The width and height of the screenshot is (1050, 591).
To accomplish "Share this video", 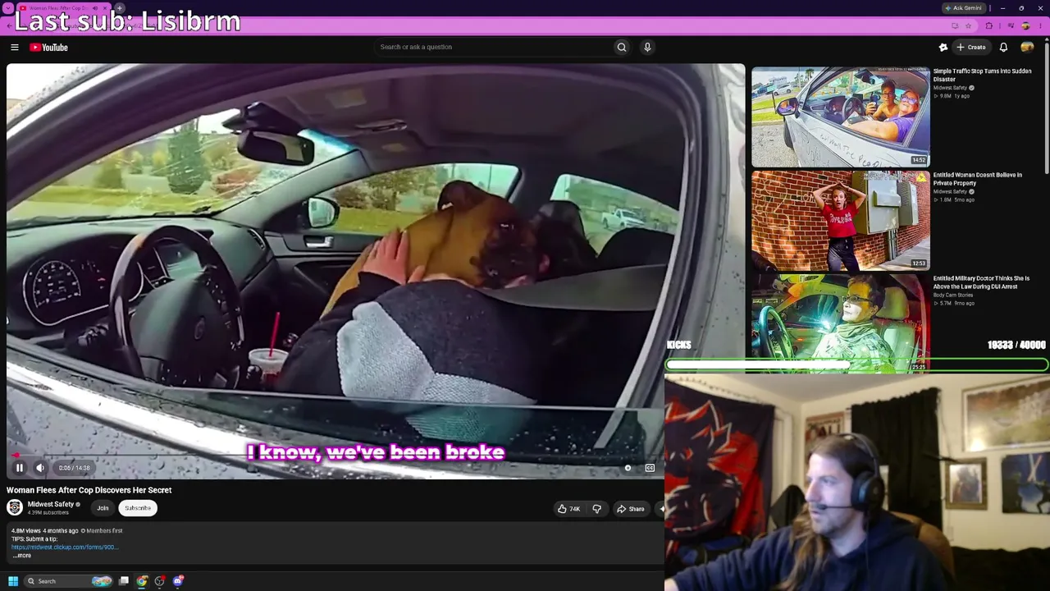I will [631, 509].
